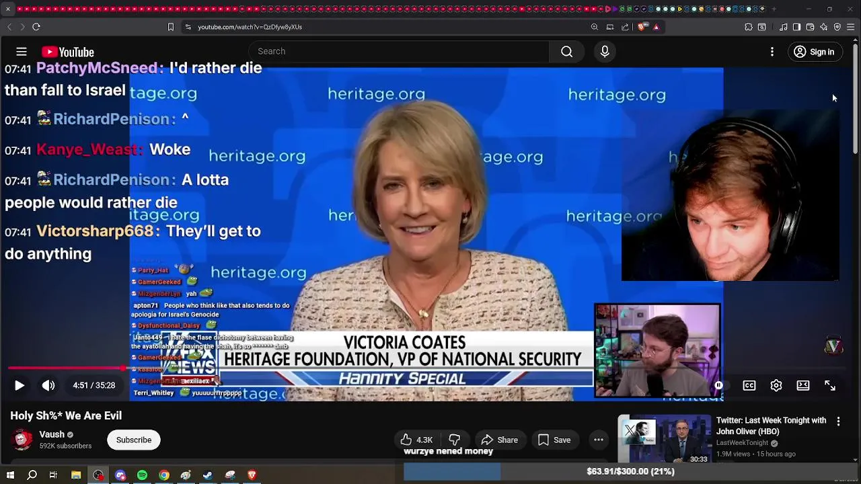Open Task View on the taskbar

coord(53,475)
